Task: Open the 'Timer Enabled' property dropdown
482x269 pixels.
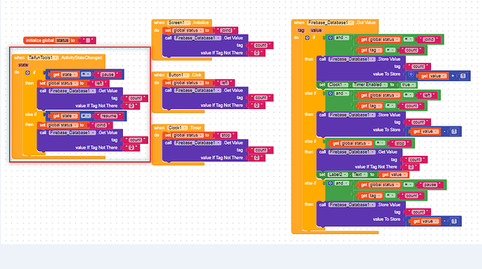Action: click(x=370, y=85)
